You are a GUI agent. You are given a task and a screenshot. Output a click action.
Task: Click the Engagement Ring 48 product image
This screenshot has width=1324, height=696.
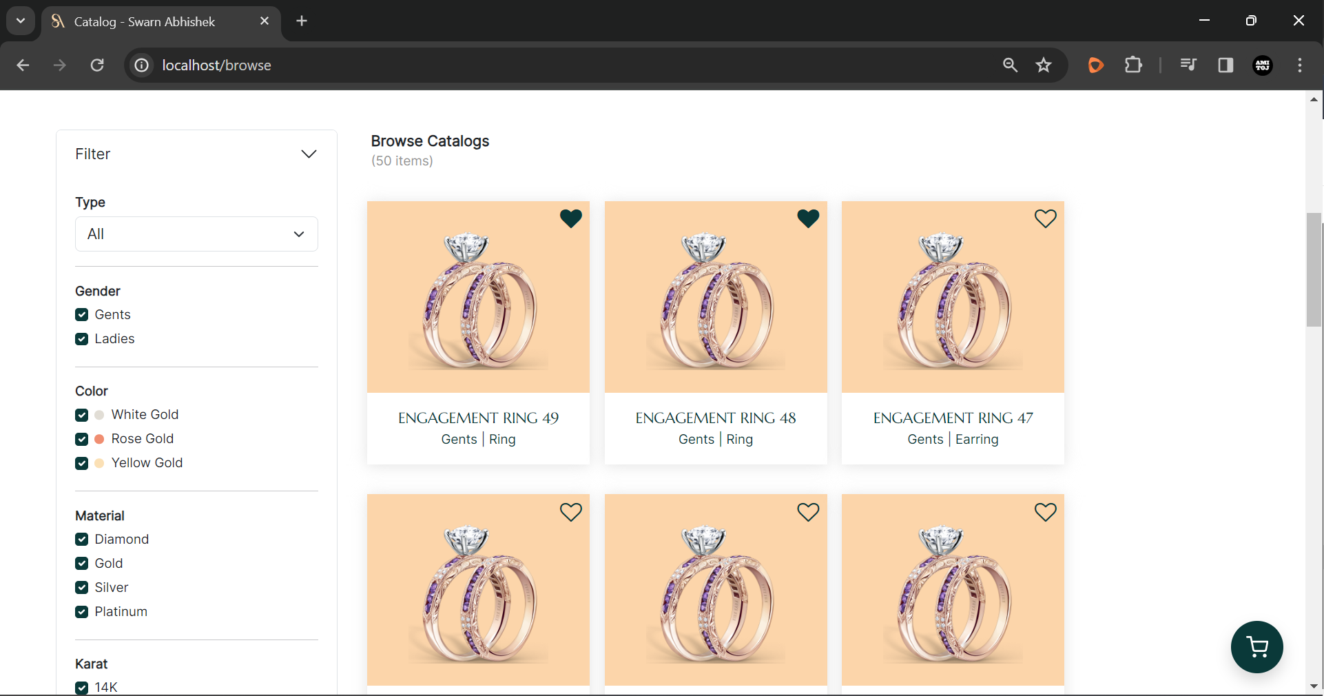pos(716,297)
